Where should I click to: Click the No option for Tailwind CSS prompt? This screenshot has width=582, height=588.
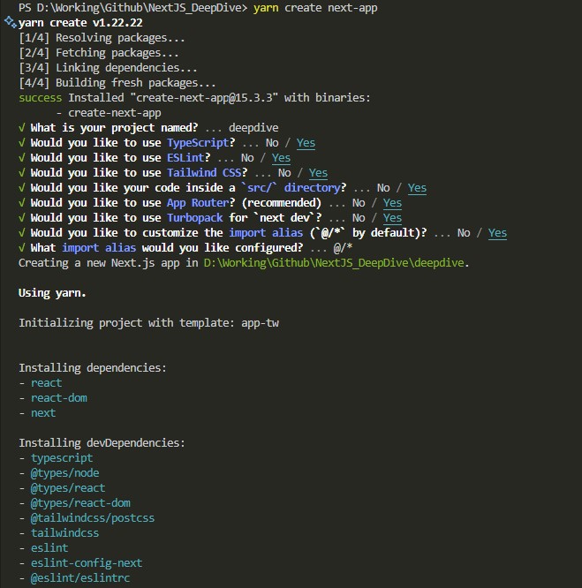click(284, 173)
